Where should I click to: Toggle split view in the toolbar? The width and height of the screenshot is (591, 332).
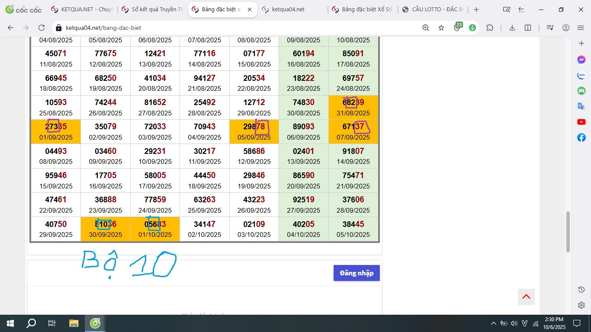[x=528, y=28]
